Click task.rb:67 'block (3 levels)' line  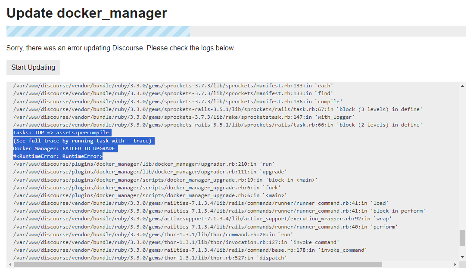[218, 109]
